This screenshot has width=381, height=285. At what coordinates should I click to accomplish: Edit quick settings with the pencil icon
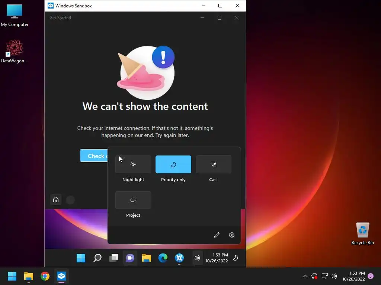point(217,235)
